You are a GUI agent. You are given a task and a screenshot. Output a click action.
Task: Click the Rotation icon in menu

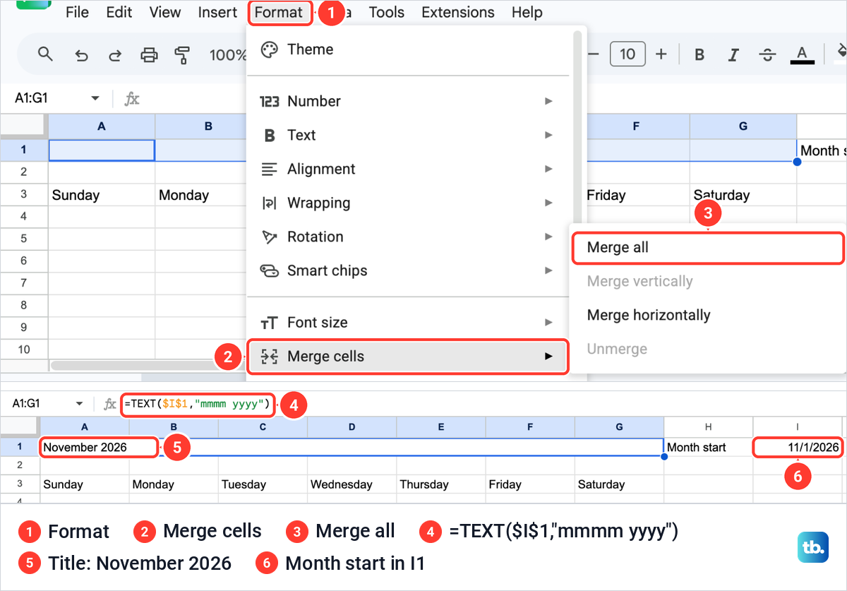(270, 237)
